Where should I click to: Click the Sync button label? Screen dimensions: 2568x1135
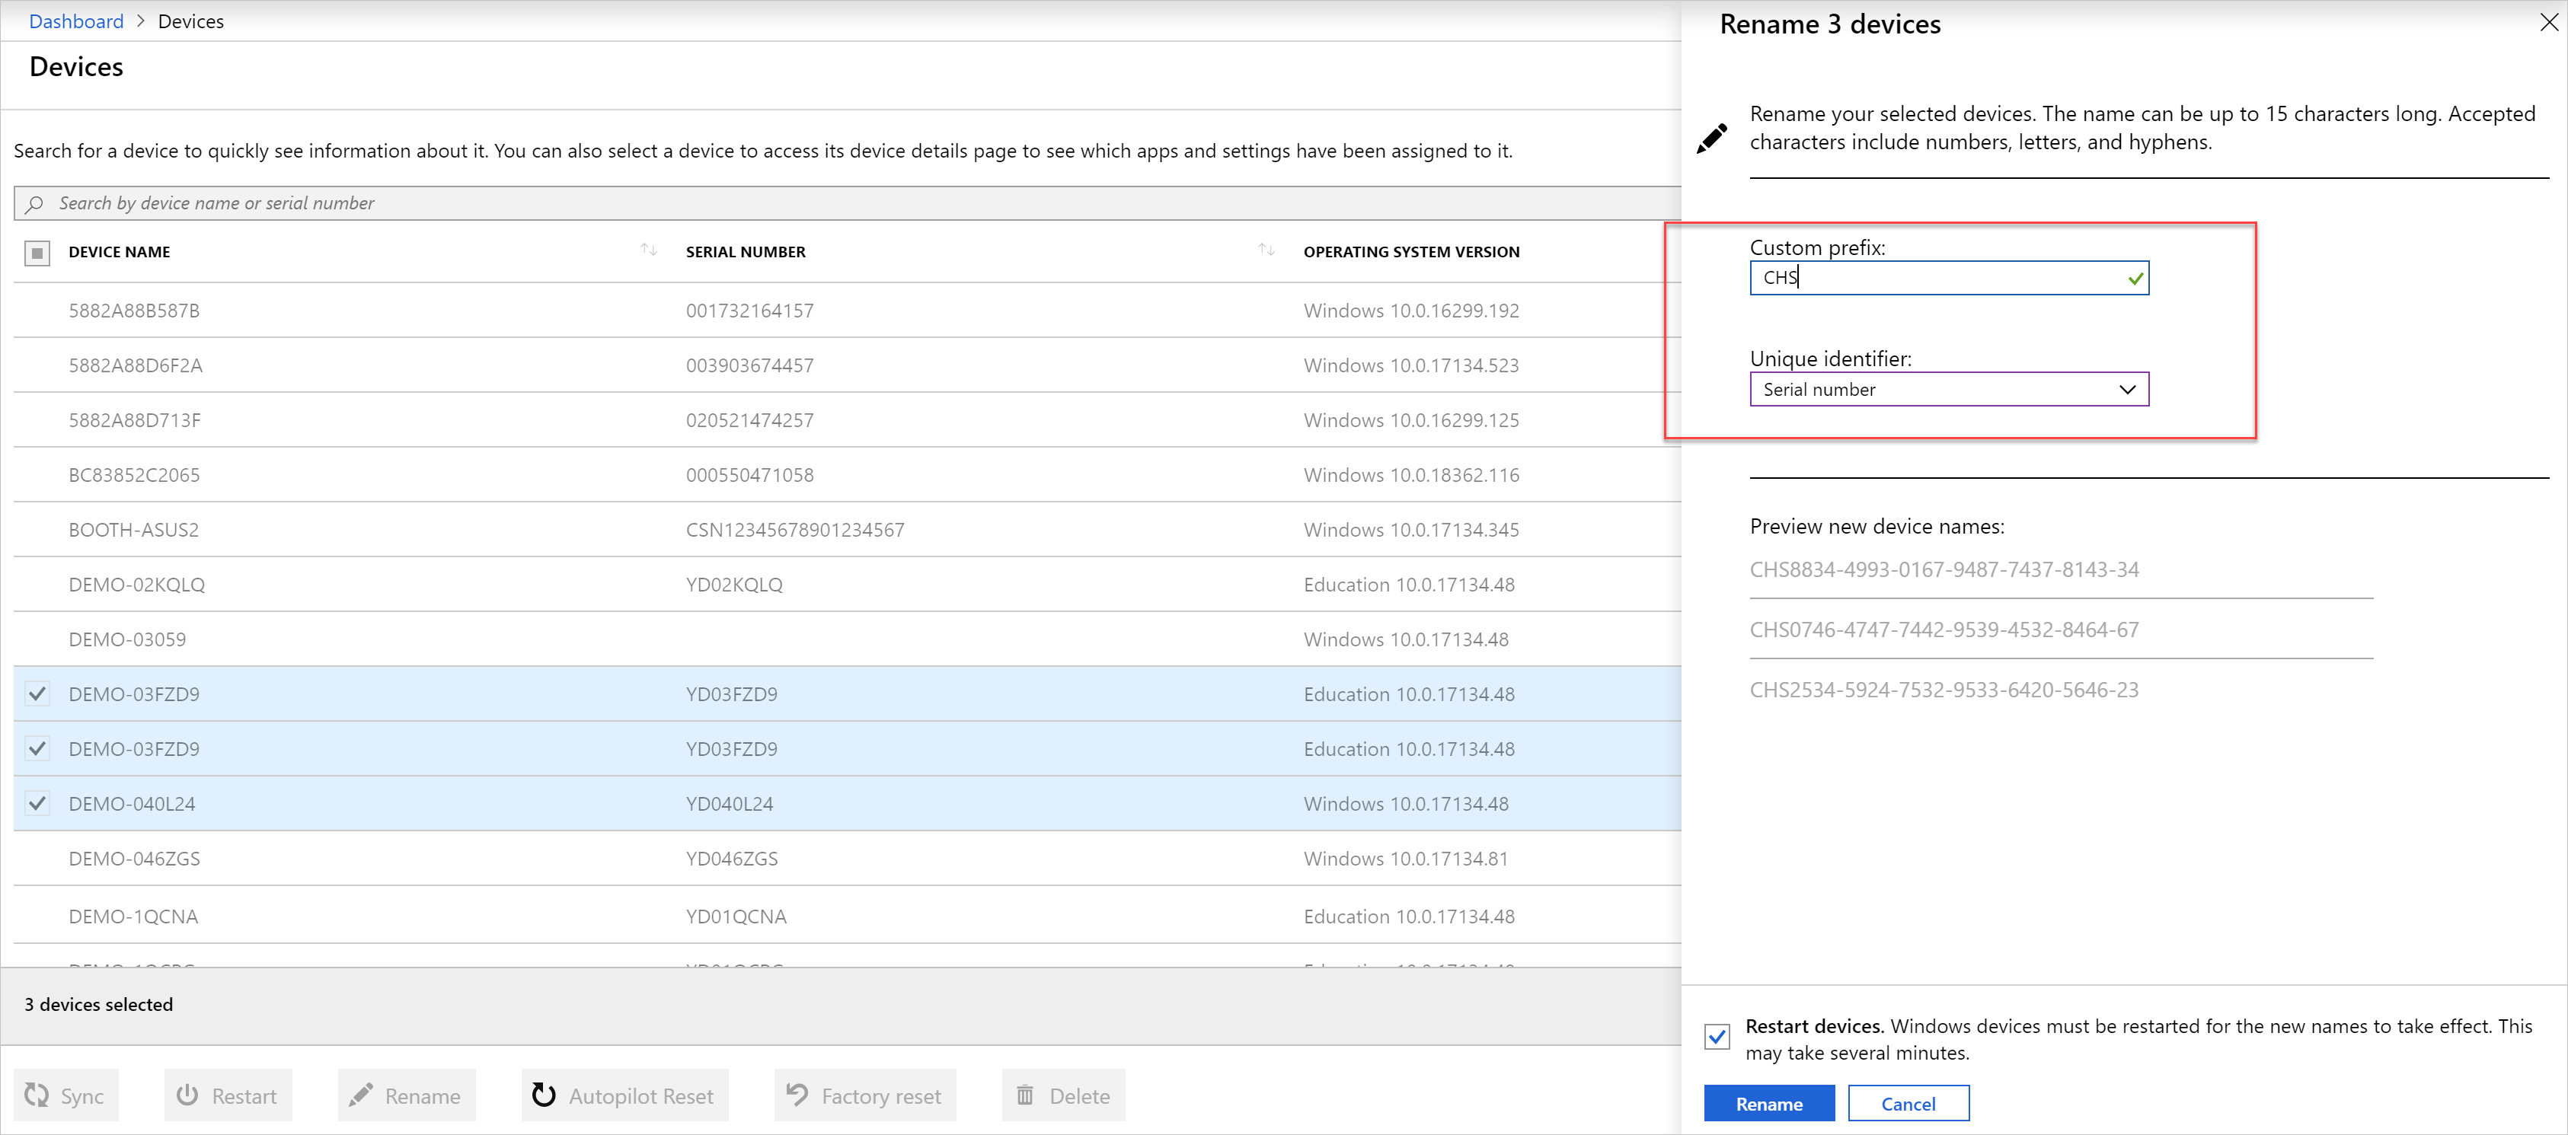click(81, 1096)
